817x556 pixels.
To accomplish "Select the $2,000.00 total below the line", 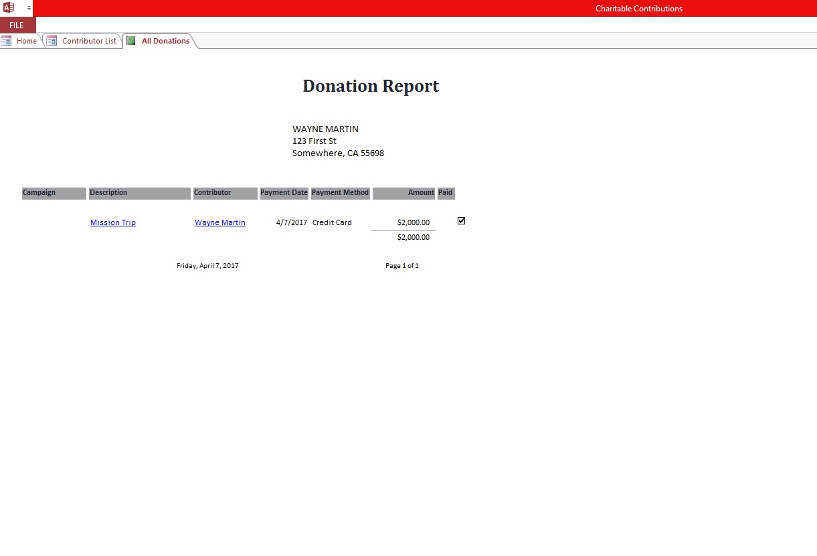I will (x=414, y=237).
